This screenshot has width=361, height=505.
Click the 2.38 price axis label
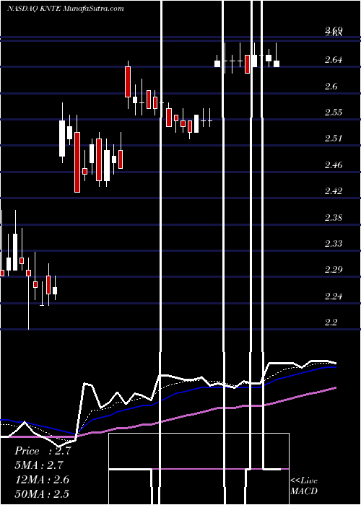tap(334, 217)
